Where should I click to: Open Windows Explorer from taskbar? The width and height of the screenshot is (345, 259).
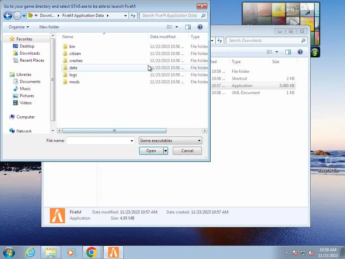[51, 252]
